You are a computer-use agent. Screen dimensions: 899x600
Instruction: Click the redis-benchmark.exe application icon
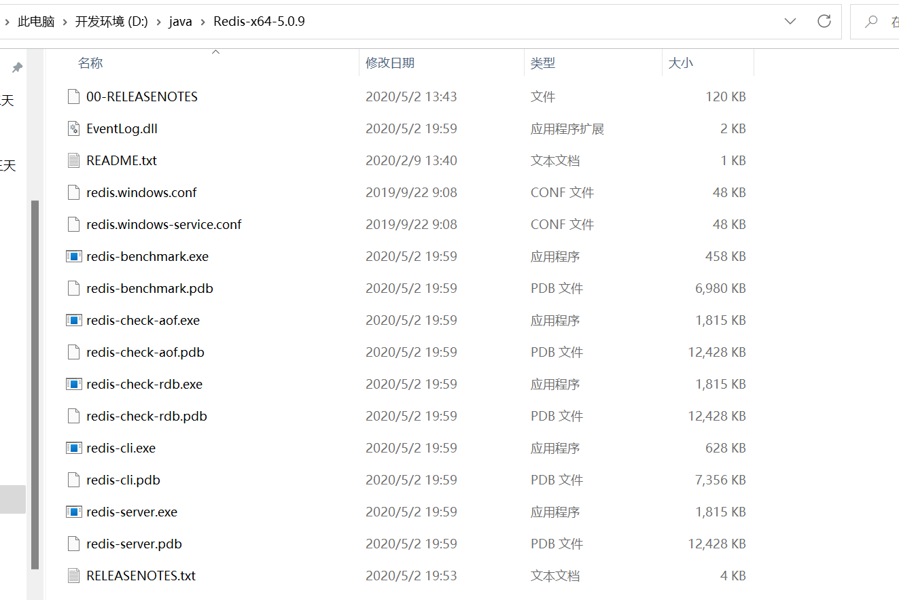tap(74, 256)
